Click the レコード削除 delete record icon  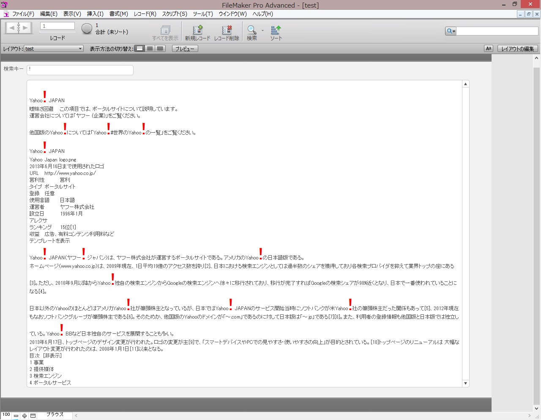tap(227, 30)
